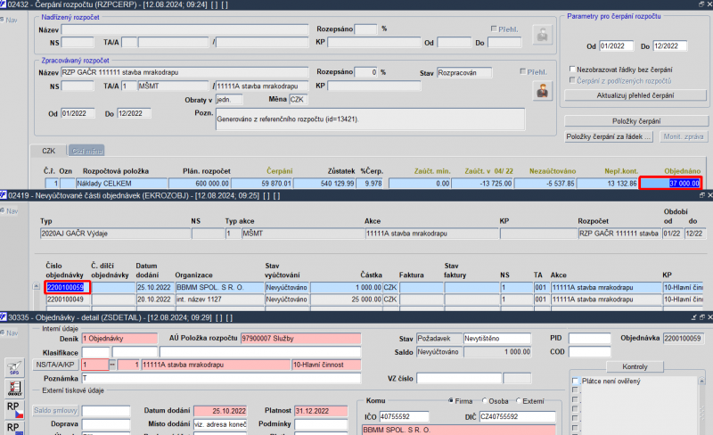Click the Objednáno cell 37 000.00
The width and height of the screenshot is (713, 435).
click(x=671, y=184)
